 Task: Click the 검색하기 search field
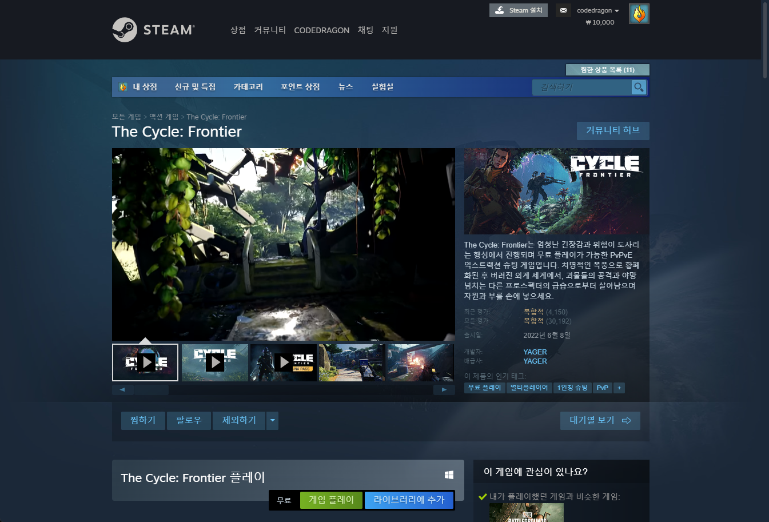[x=582, y=87]
